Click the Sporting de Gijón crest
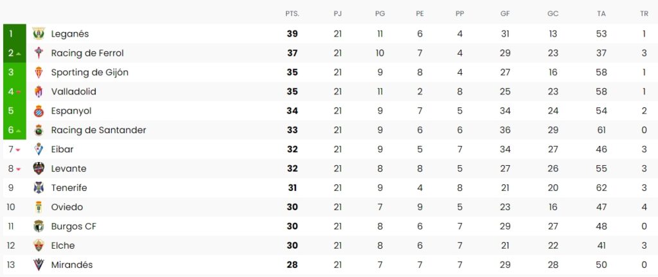The image size is (658, 277). pos(39,73)
